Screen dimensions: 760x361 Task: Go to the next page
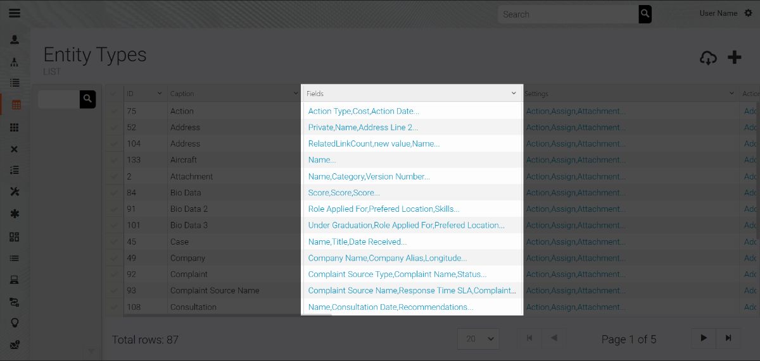704,338
